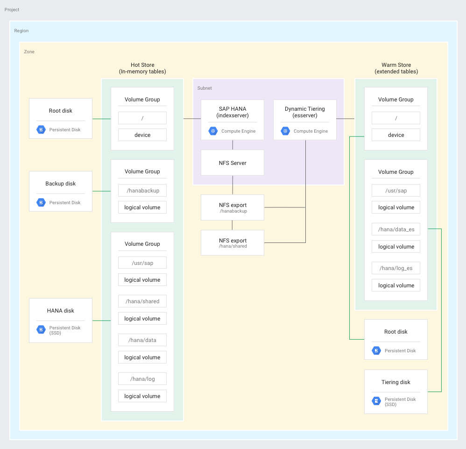Select the NFS export /hanabackup node

pos(232,207)
